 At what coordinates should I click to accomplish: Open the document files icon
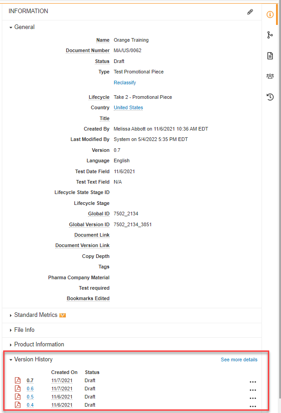270,56
